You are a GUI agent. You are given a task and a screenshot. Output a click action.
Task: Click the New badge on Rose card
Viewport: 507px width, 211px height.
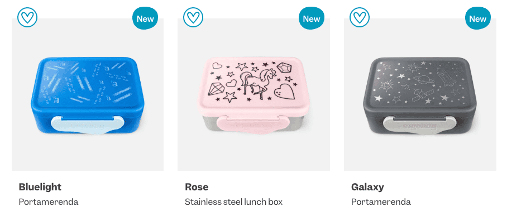(312, 18)
